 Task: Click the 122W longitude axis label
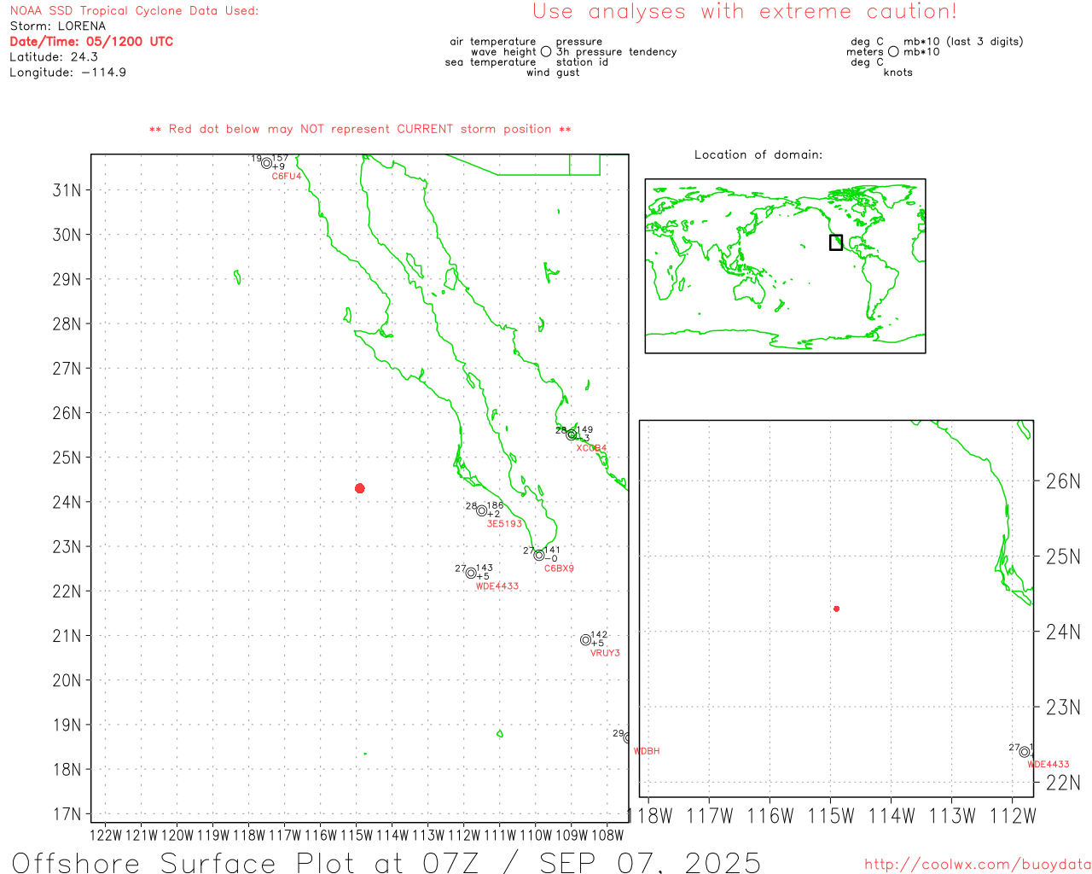pos(106,835)
